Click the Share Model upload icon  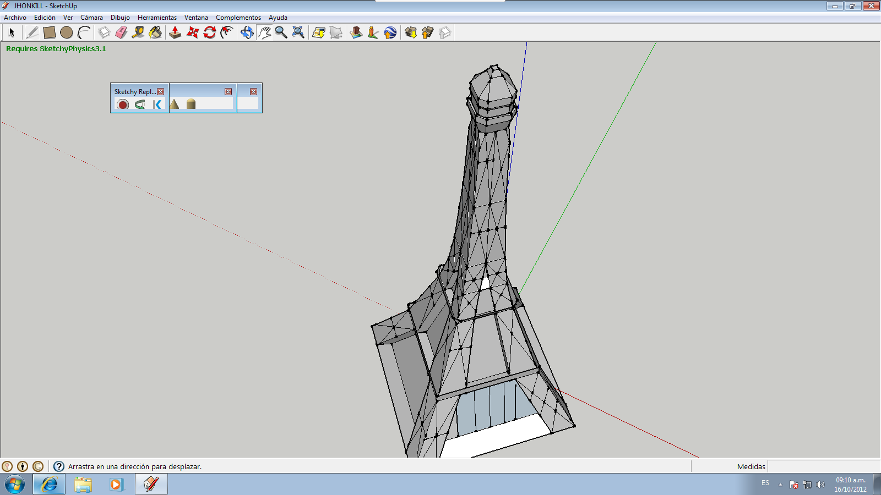[x=428, y=32]
